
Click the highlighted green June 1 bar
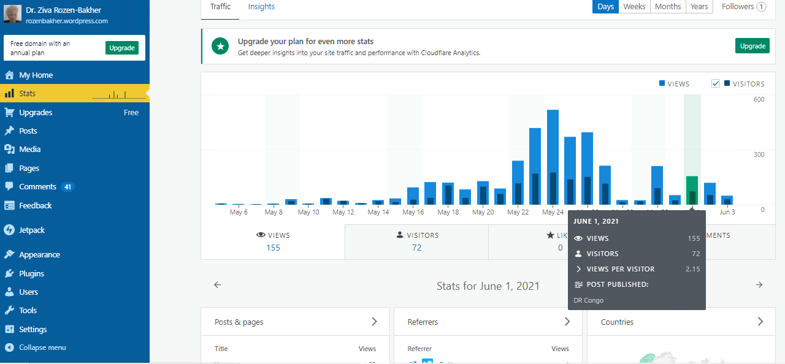pos(692,190)
